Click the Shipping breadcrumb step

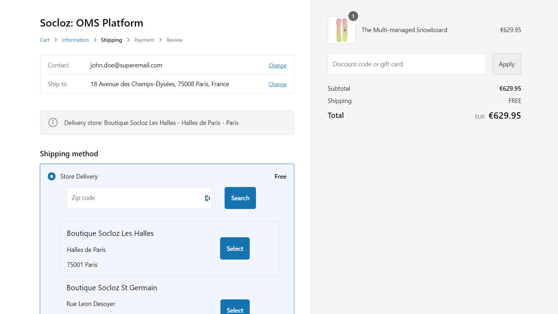coord(112,40)
